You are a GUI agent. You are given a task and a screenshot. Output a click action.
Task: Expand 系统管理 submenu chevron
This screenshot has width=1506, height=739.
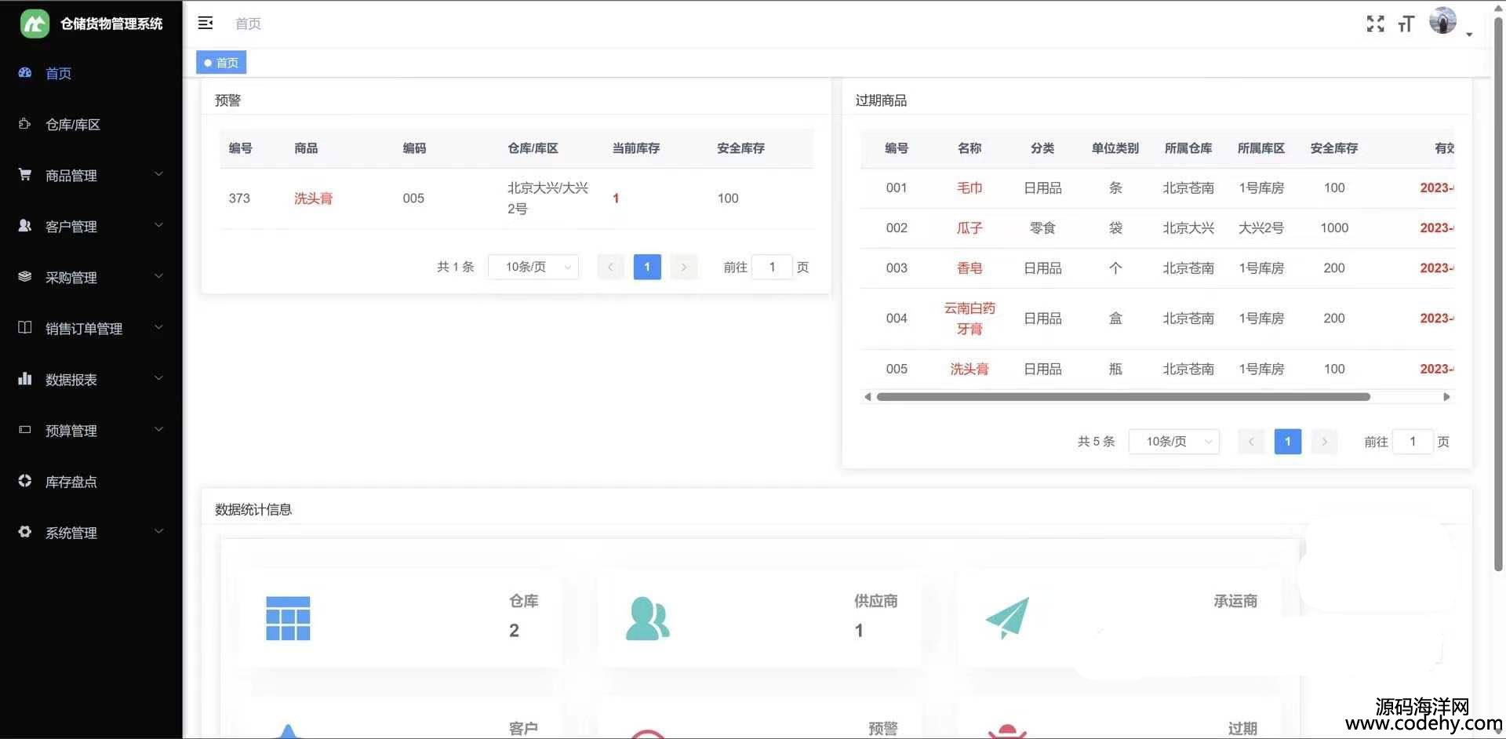(x=158, y=531)
